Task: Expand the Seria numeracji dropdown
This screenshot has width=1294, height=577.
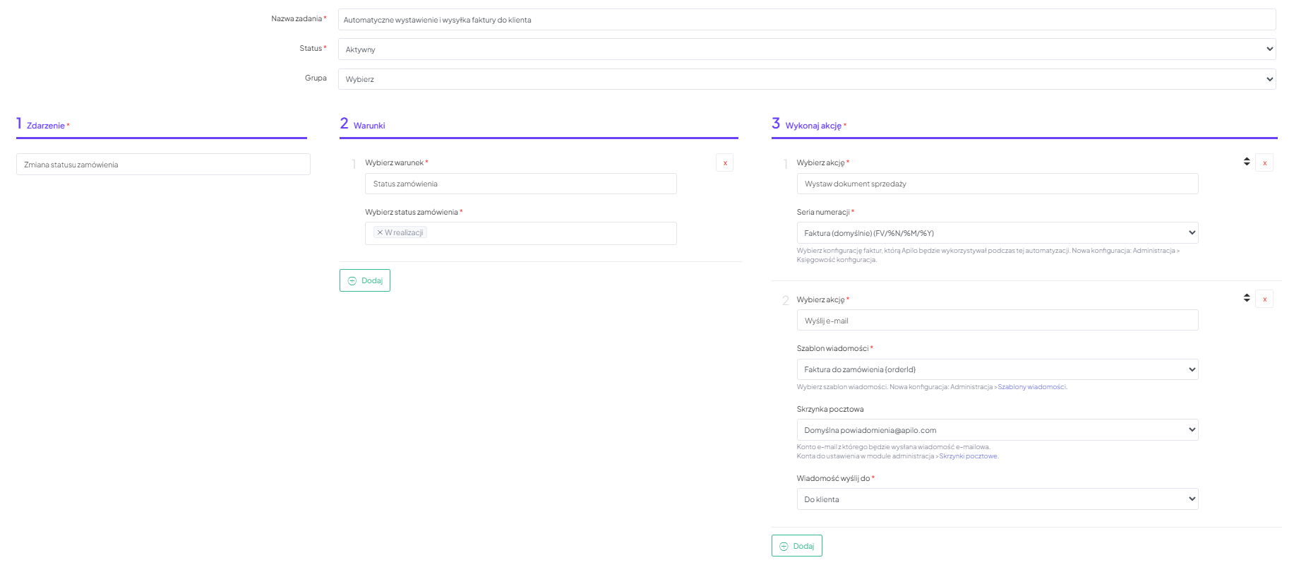Action: 997,233
